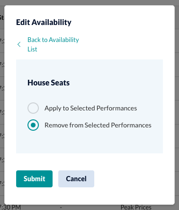Click the back chevron arrow icon
Image resolution: width=179 pixels, height=210 pixels.
click(19, 44)
